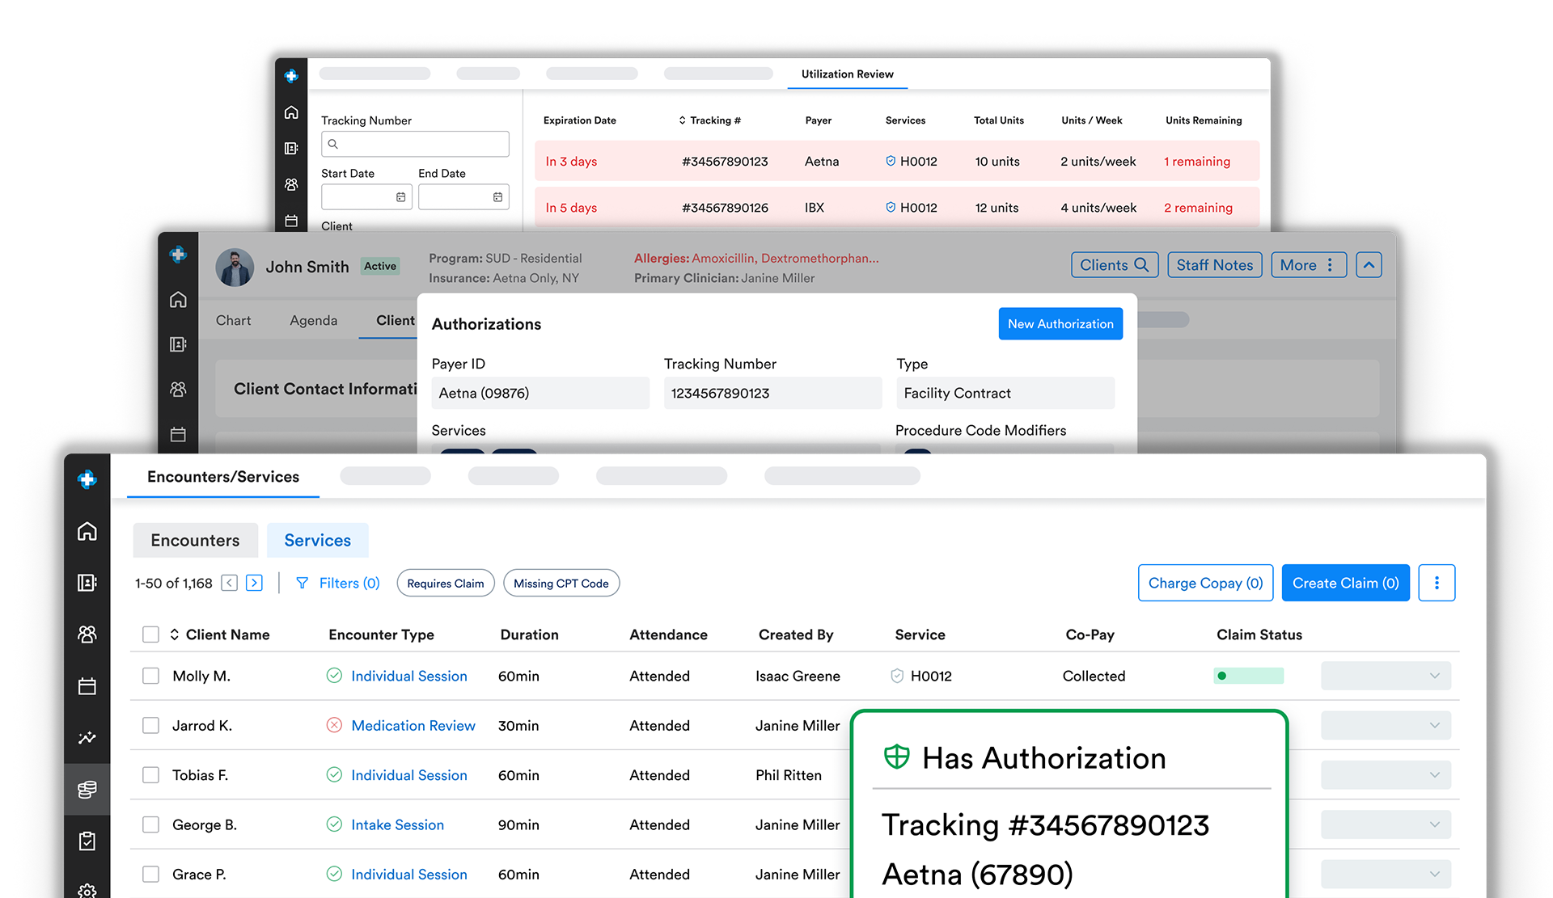Expand the dropdown in Molly M. row

click(1386, 676)
